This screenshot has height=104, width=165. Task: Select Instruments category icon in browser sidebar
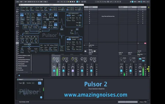[x=17, y=14]
